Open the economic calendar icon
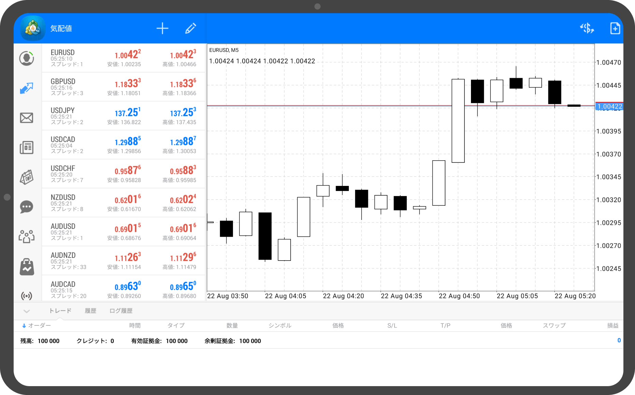This screenshot has height=395, width=635. pyautogui.click(x=27, y=177)
